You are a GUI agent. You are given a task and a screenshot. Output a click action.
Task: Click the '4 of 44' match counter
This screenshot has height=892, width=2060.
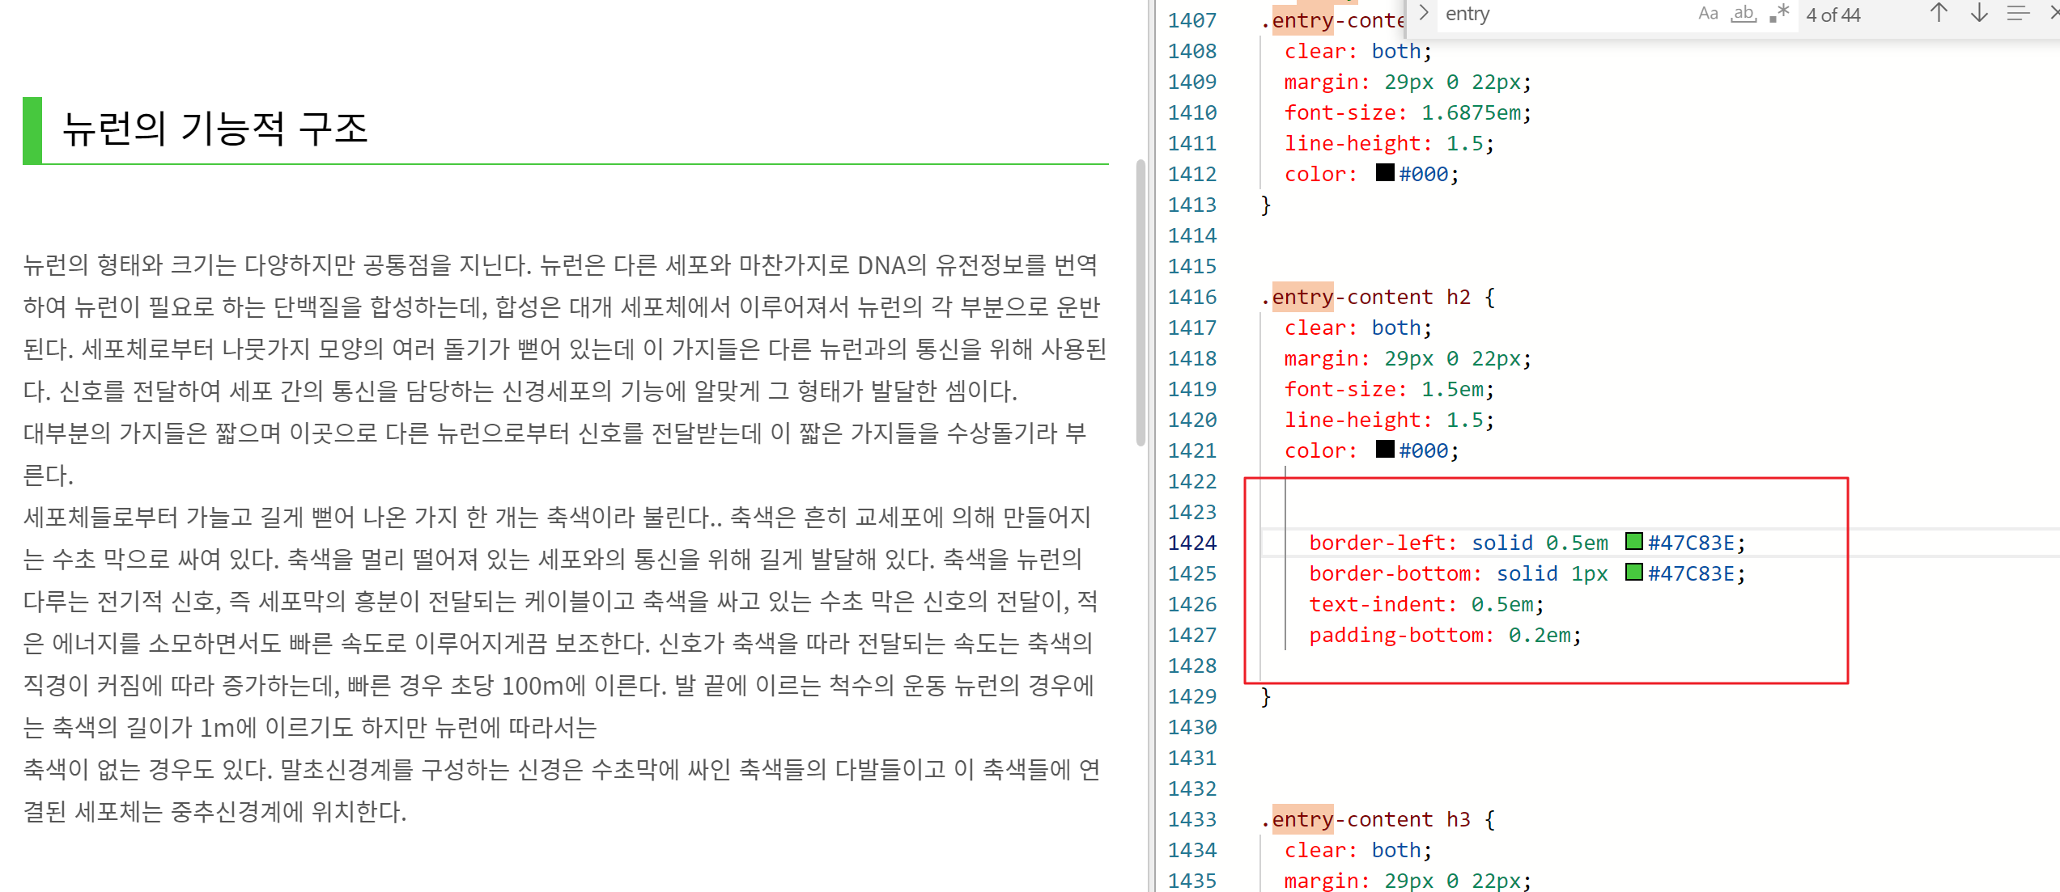[1833, 15]
